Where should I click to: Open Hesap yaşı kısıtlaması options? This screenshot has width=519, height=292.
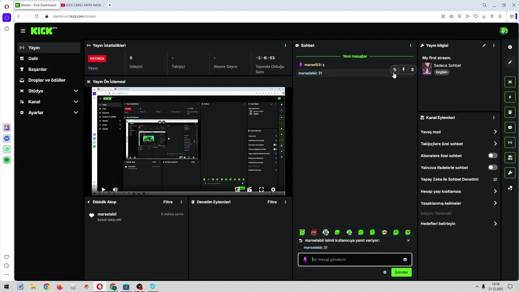(459, 191)
